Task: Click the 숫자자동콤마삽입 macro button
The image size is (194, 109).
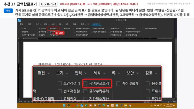Action: coord(131,35)
